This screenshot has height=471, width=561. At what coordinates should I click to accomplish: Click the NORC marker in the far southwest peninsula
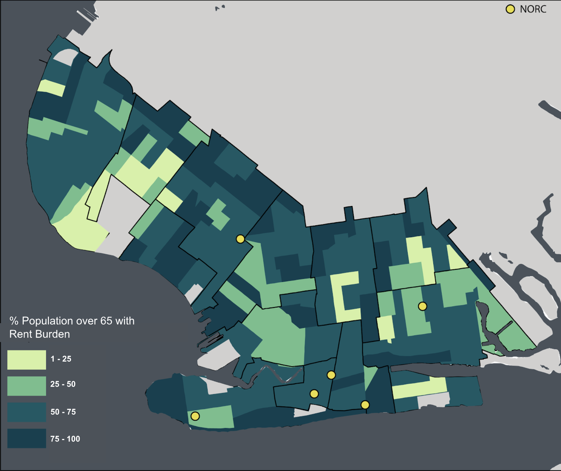pos(195,416)
